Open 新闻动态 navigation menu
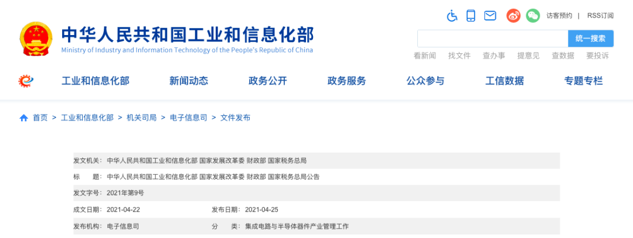This screenshot has width=633, height=238. coord(189,81)
